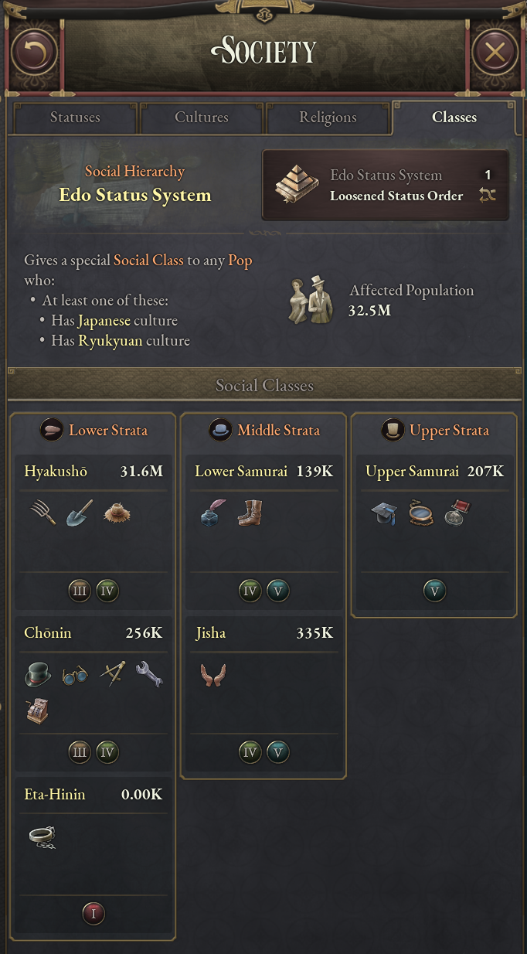
Task: Click the shackles icon under Eta-Hinin
Action: pos(41,836)
